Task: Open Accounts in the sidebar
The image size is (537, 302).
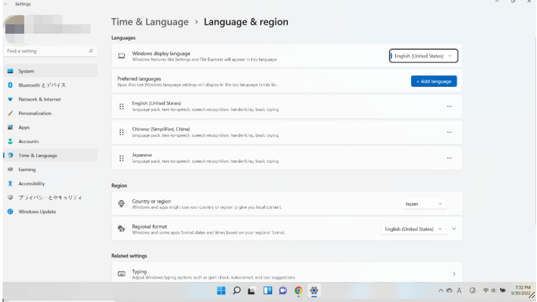Action: [50, 141]
